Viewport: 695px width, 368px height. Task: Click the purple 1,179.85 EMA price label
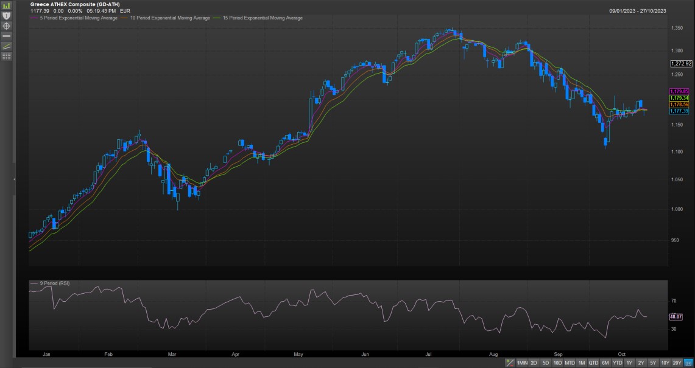click(679, 91)
